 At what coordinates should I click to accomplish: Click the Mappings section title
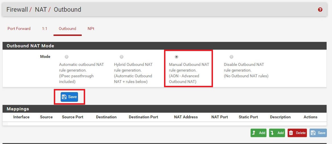tap(18, 109)
